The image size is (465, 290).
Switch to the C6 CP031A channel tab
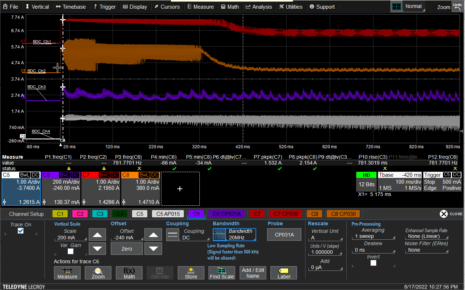tap(226, 214)
